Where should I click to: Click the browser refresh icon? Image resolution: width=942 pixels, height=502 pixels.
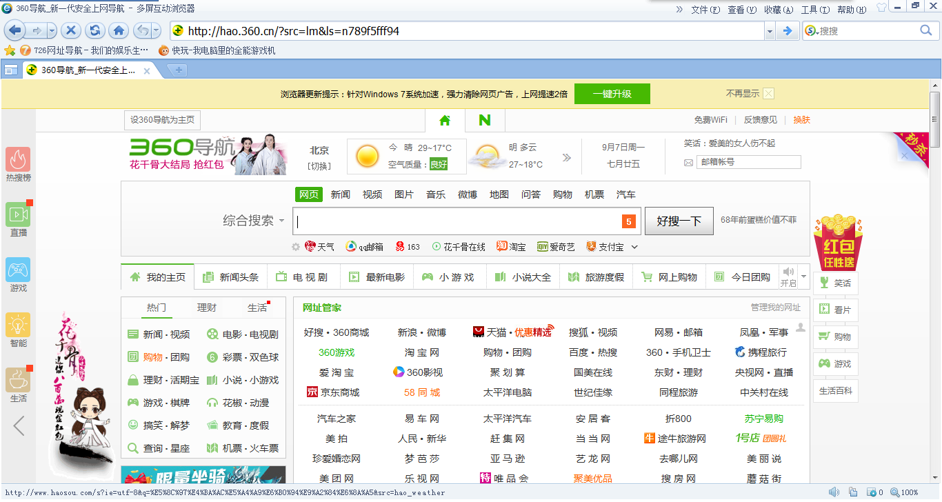click(x=94, y=30)
